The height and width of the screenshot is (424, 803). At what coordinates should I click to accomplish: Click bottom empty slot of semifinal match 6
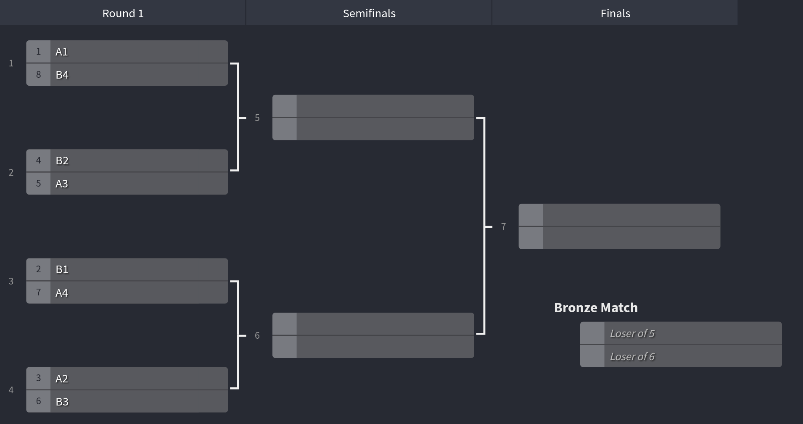(373, 347)
